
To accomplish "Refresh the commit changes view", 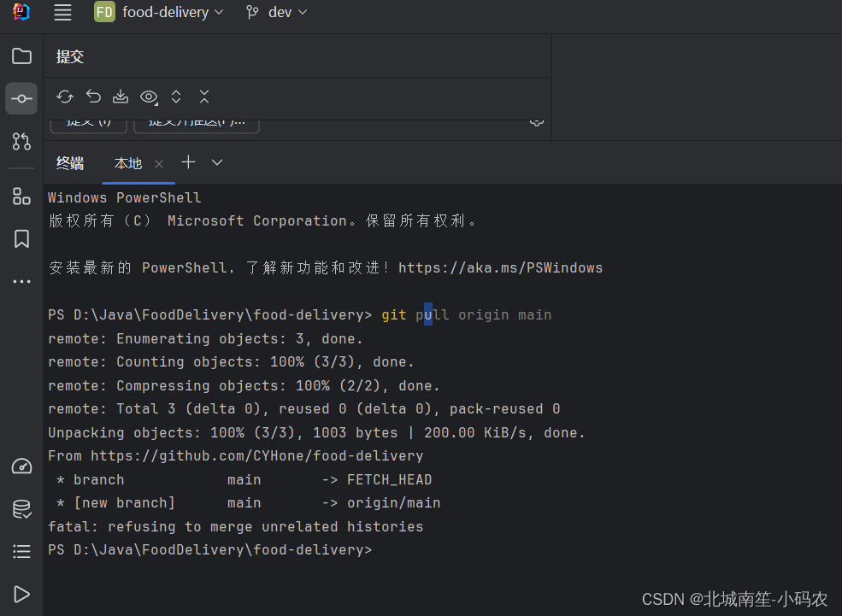I will click(x=65, y=97).
